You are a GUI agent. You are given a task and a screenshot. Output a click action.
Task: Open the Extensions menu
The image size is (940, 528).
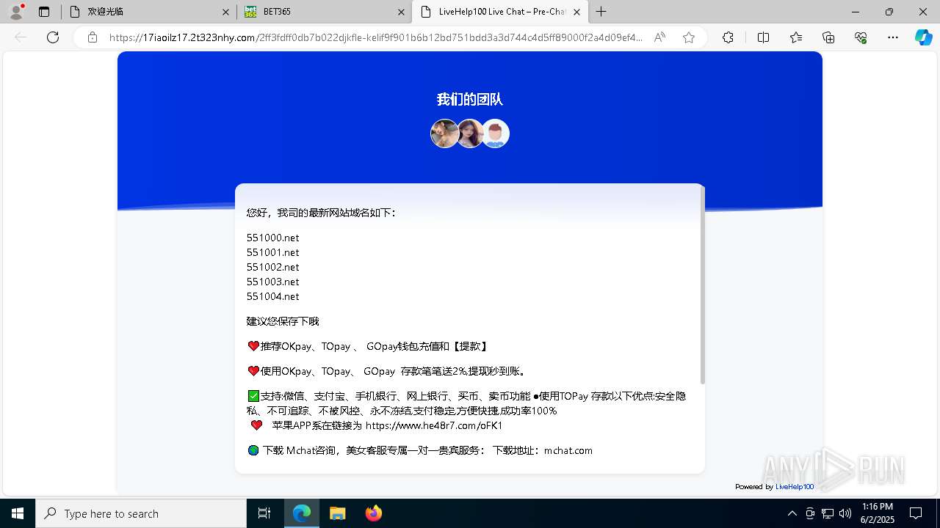[728, 37]
